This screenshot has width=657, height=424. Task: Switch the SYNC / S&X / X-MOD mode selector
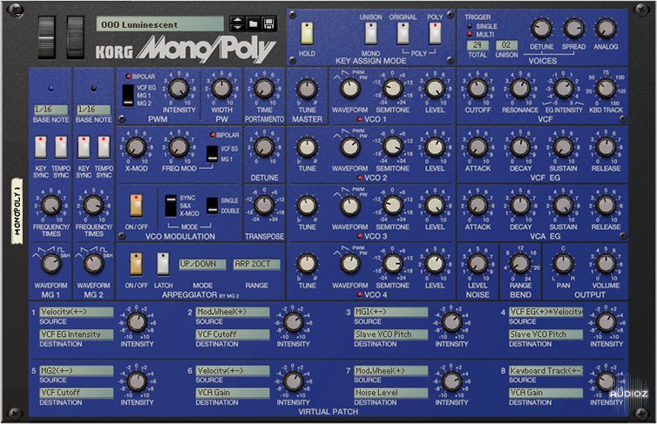pos(171,206)
